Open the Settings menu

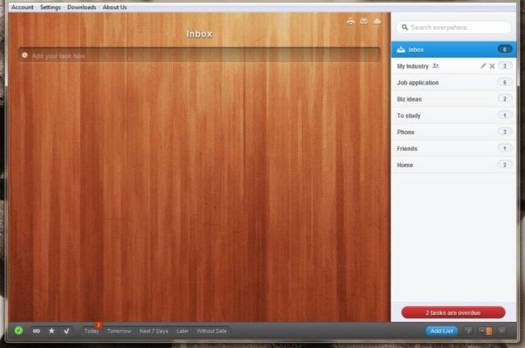point(50,7)
